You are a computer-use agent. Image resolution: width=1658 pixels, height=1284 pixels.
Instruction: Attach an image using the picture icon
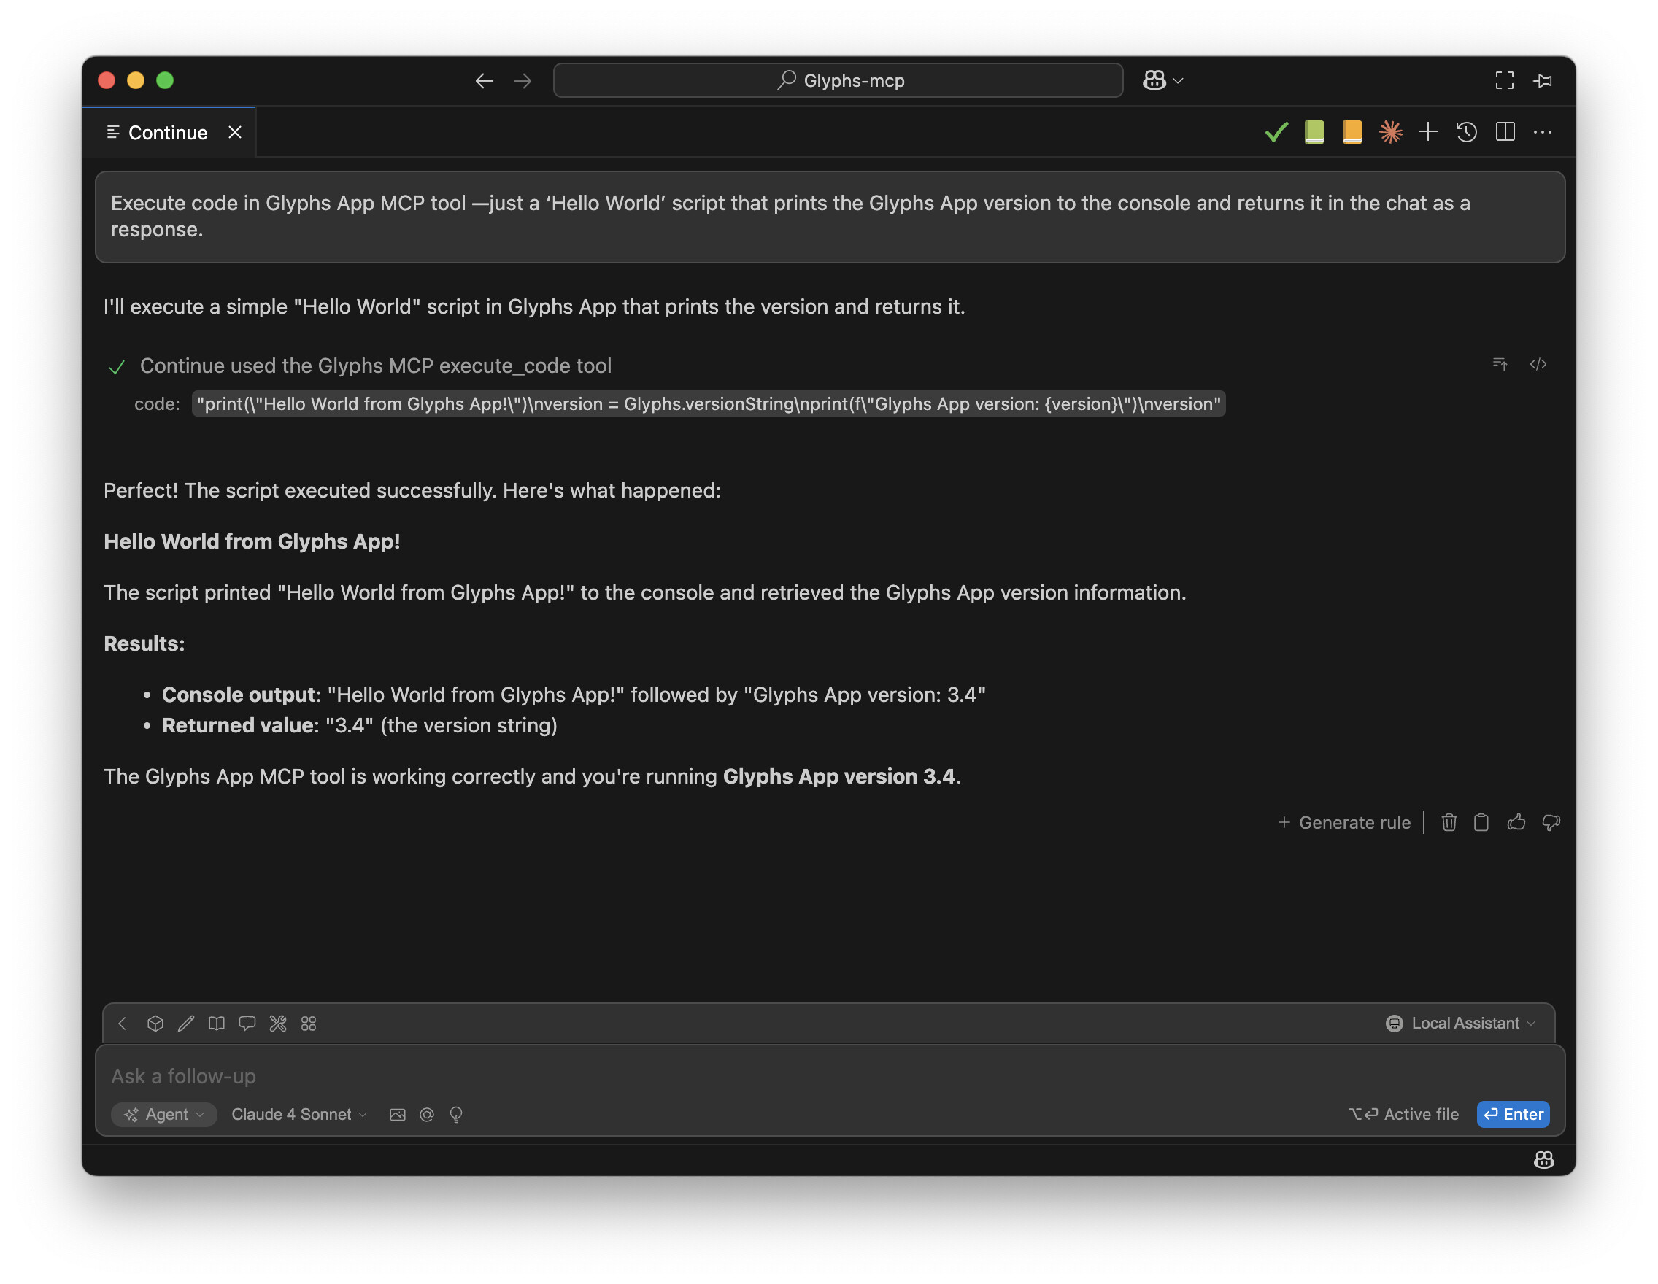pyautogui.click(x=397, y=1115)
